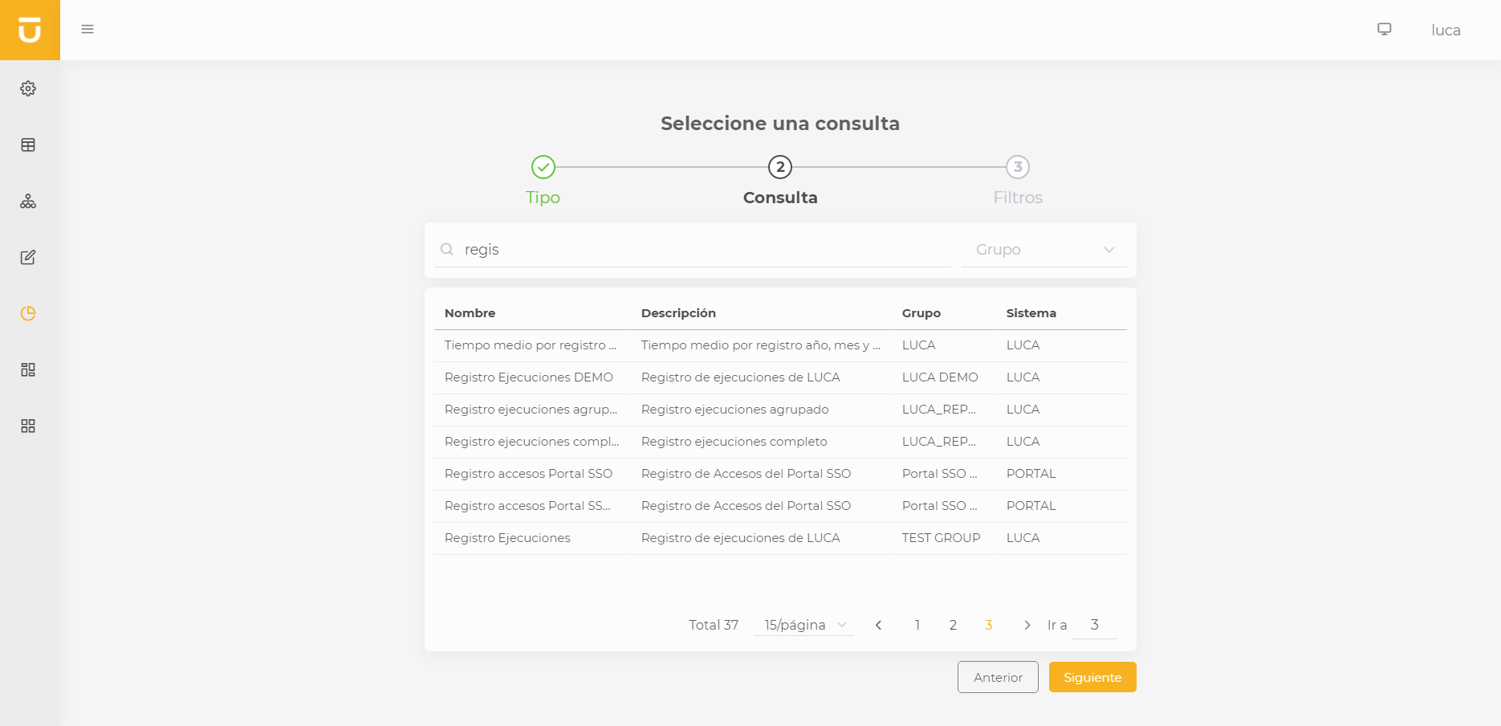Click the next page chevron arrow
The height and width of the screenshot is (726, 1501).
tap(1027, 624)
